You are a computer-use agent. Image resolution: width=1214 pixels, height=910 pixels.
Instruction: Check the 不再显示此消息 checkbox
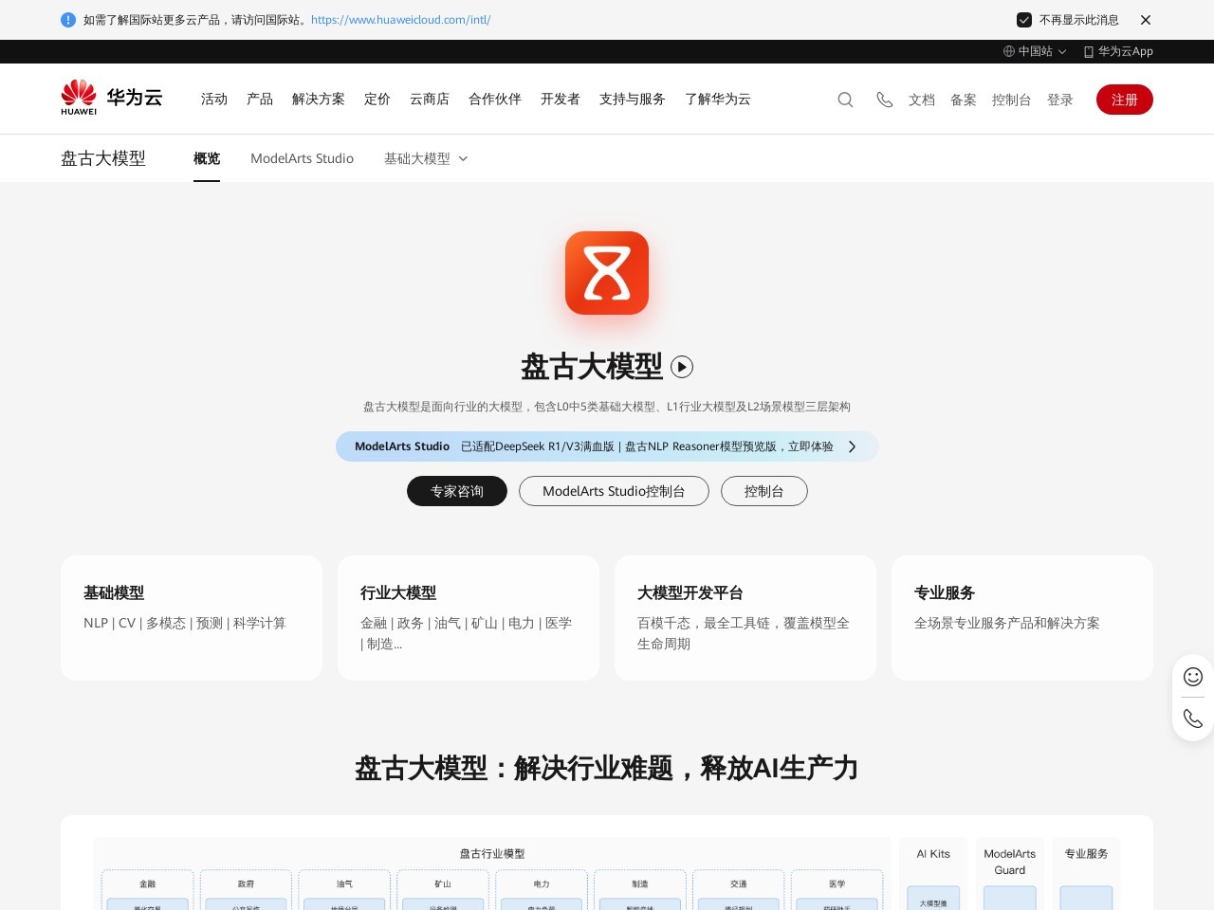[x=1024, y=20]
